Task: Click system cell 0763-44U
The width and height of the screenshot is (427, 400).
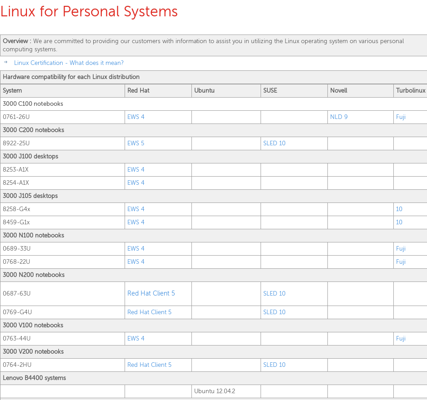Action: pyautogui.click(x=62, y=339)
